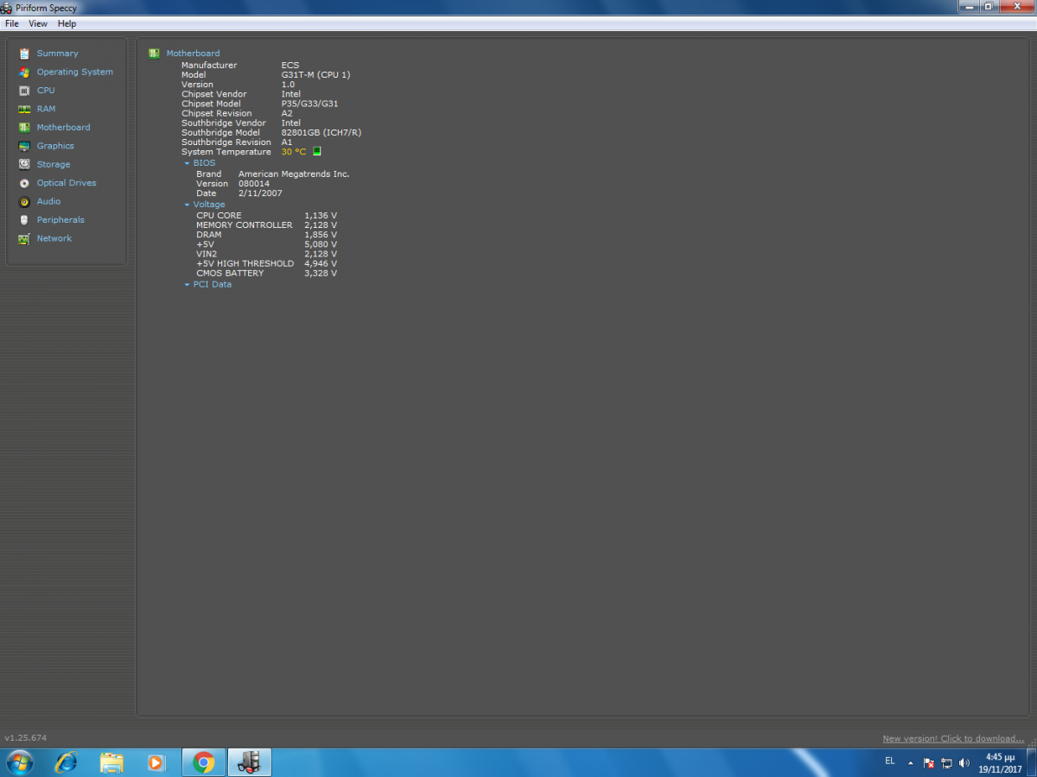The width and height of the screenshot is (1037, 777).
Task: Click the RAM module icon in sidebar
Action: (24, 109)
